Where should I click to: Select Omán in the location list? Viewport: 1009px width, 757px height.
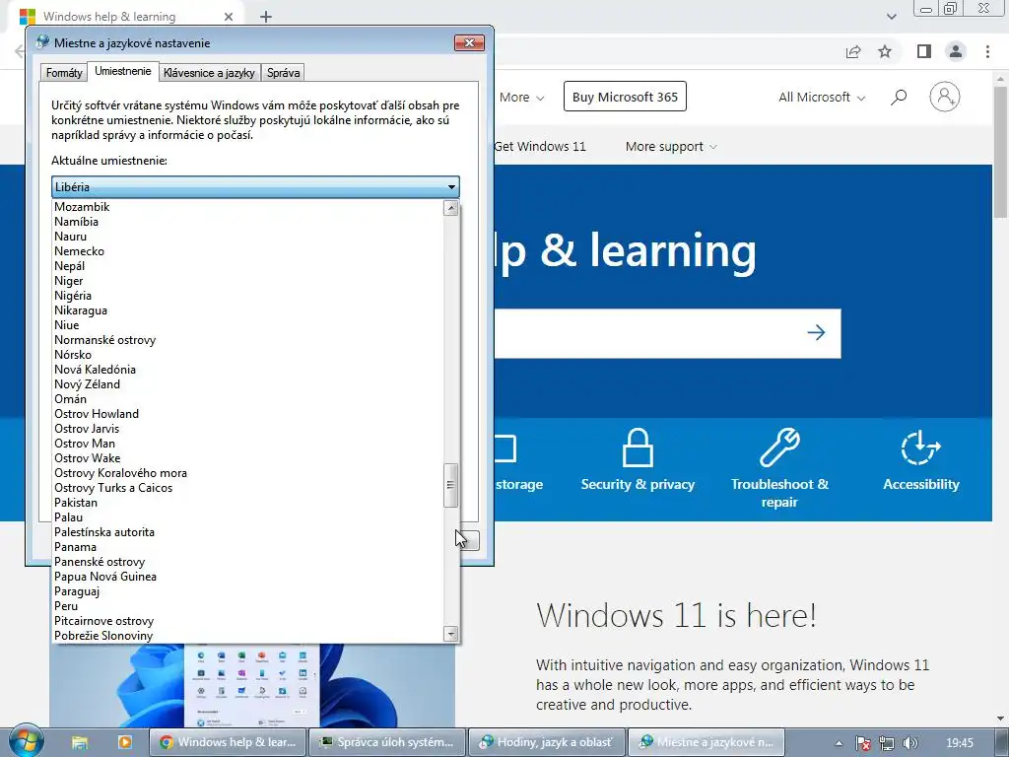[247, 399]
